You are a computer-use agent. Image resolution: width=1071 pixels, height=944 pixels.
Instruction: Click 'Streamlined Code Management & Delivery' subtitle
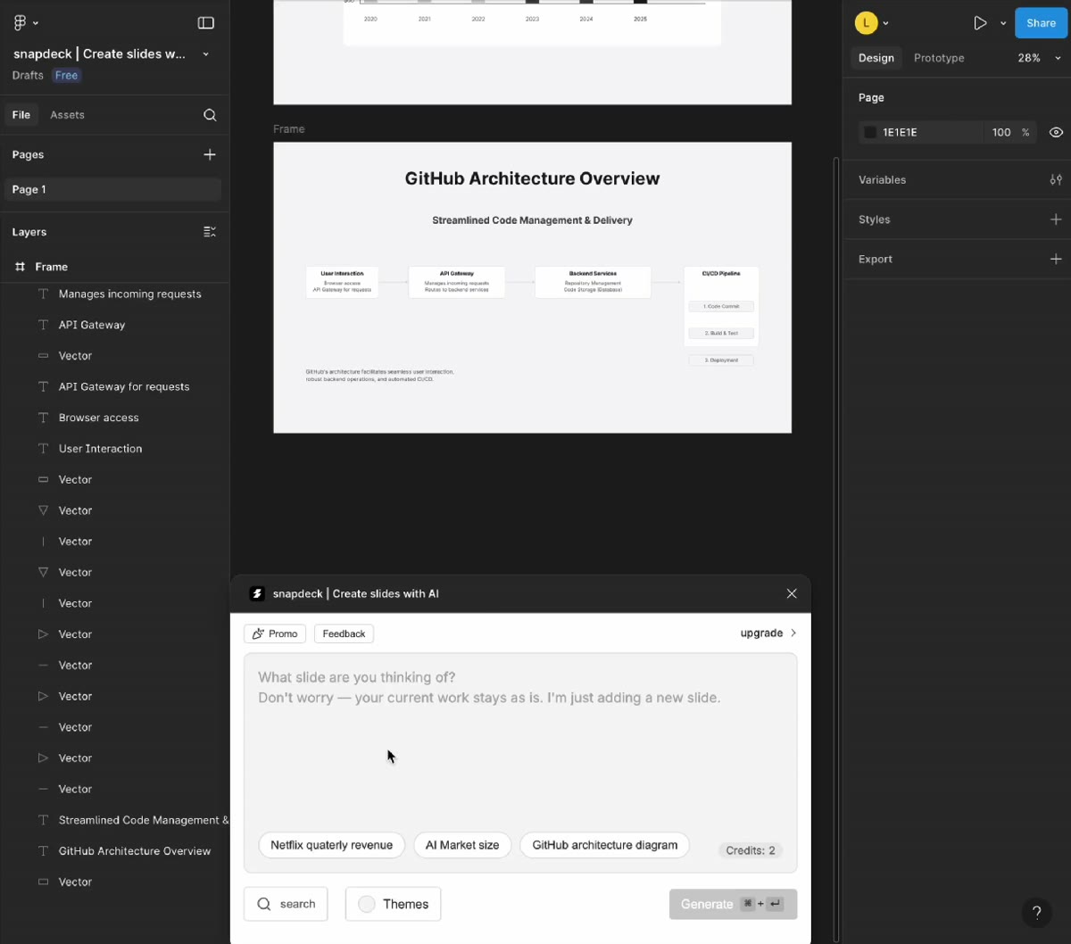coord(532,220)
